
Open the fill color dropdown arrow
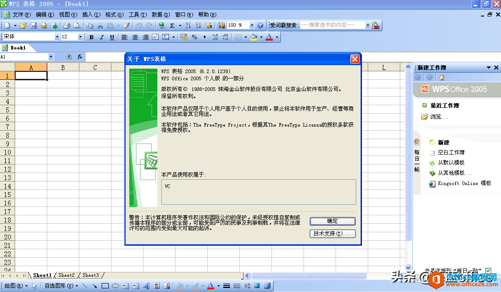(261, 37)
